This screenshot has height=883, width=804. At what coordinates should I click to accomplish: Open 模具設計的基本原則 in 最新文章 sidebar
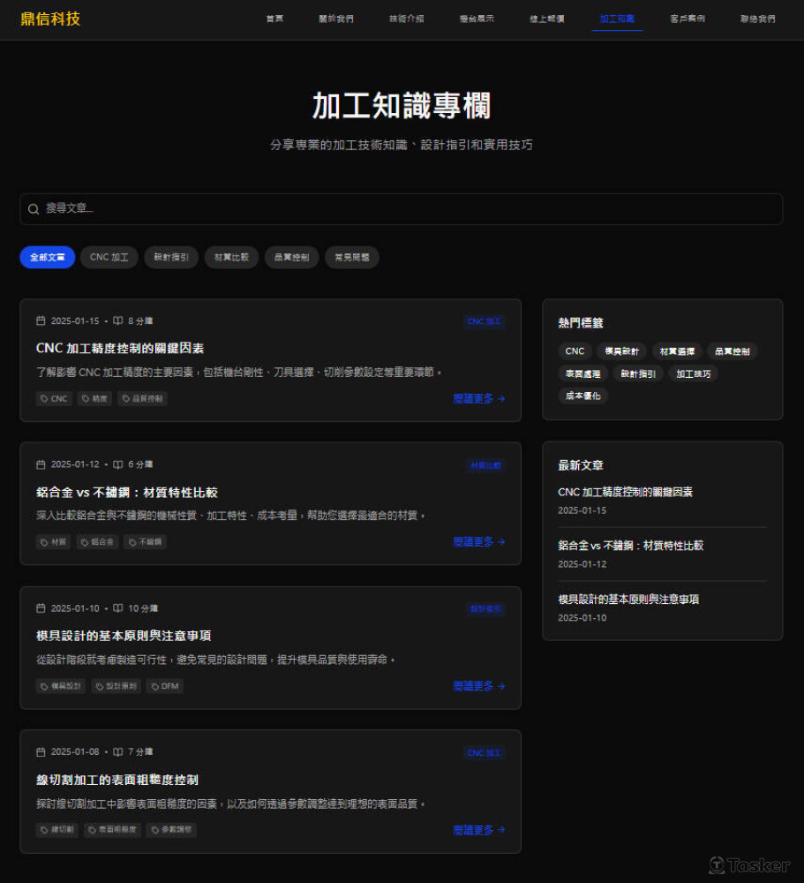click(x=628, y=600)
